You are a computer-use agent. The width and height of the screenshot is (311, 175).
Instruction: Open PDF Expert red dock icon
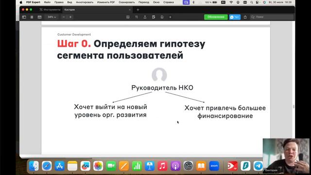click(x=232, y=166)
